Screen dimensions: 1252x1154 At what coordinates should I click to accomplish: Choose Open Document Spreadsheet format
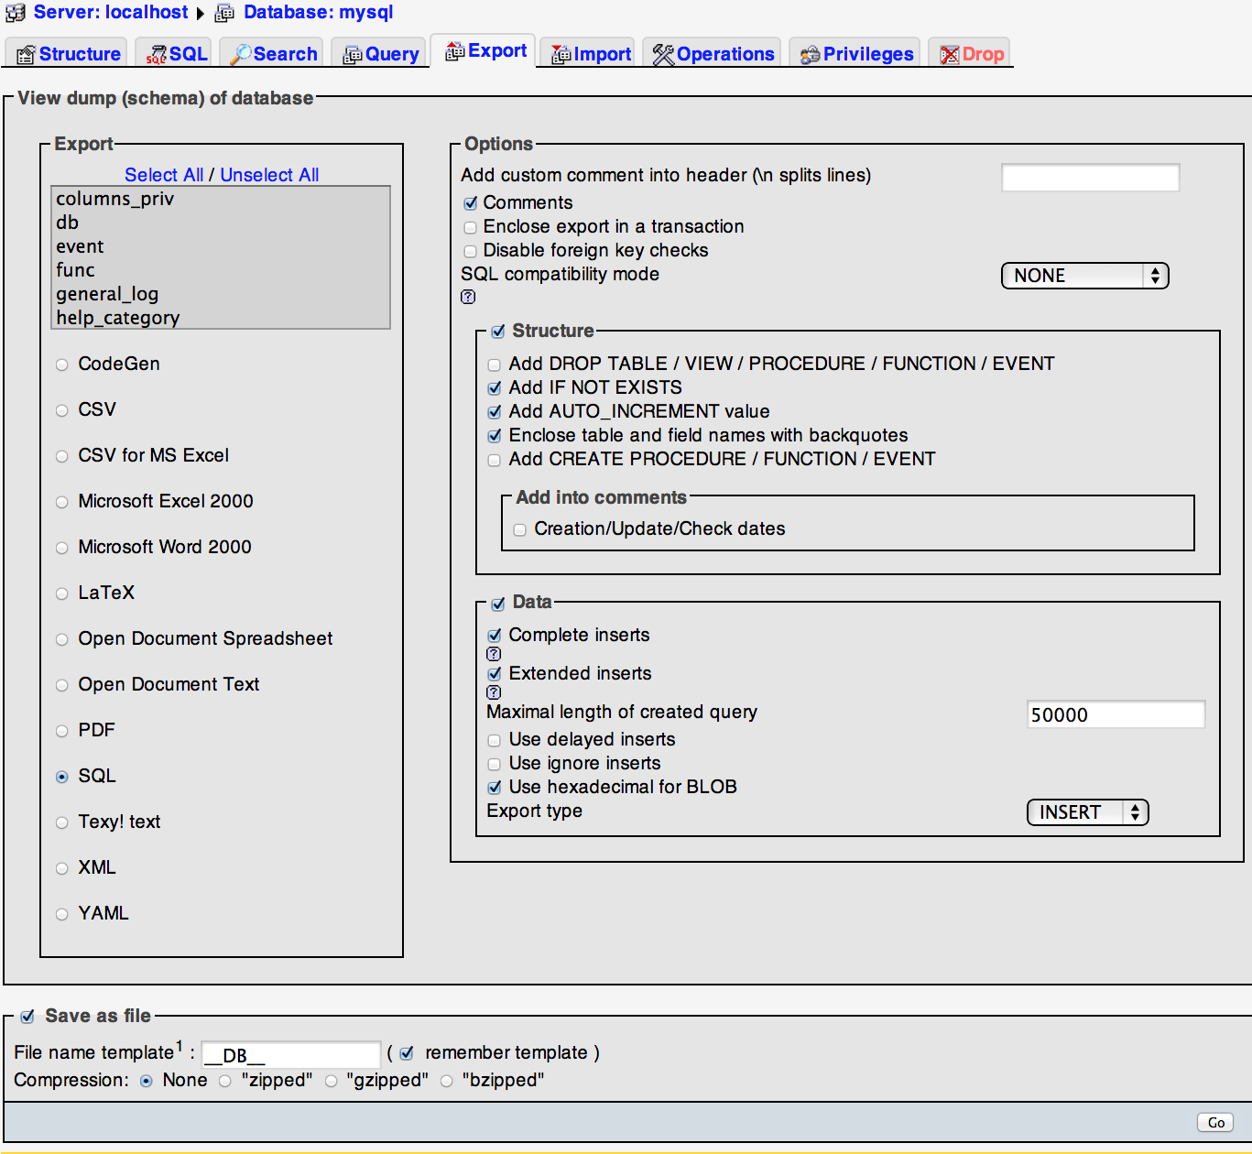[x=62, y=639]
